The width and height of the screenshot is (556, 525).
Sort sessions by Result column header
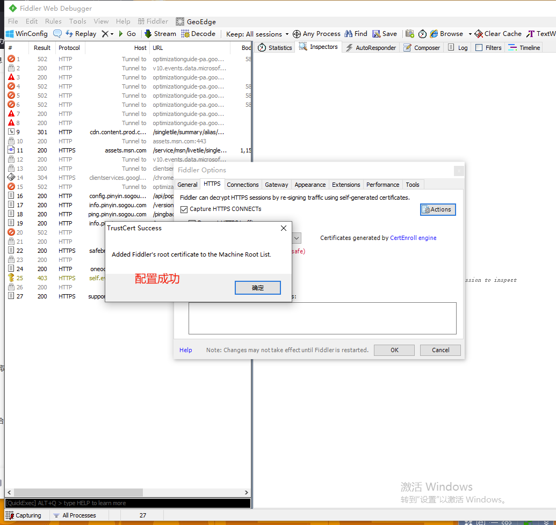[x=42, y=47]
